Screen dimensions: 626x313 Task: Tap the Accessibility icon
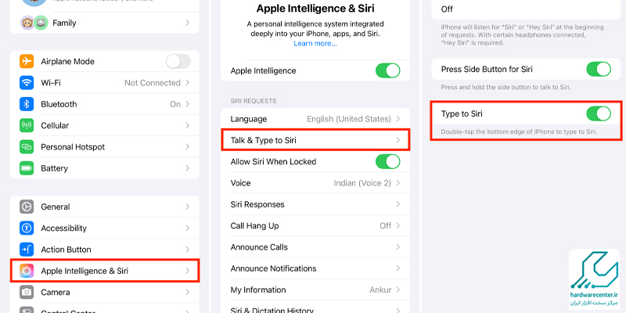(27, 228)
